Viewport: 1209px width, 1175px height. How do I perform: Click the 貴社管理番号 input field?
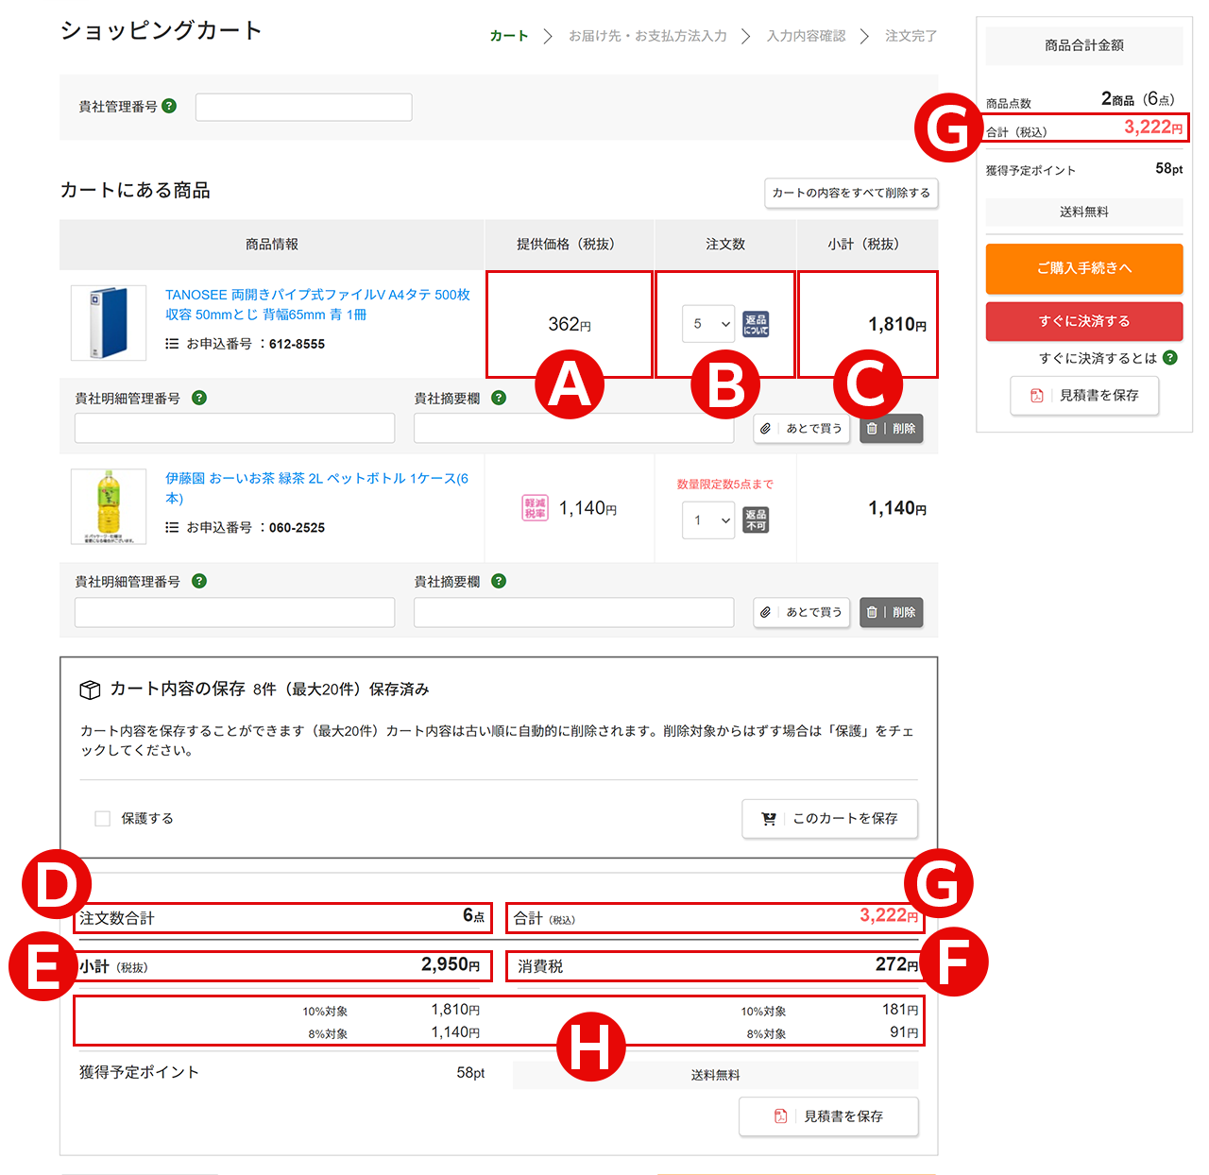(x=303, y=107)
